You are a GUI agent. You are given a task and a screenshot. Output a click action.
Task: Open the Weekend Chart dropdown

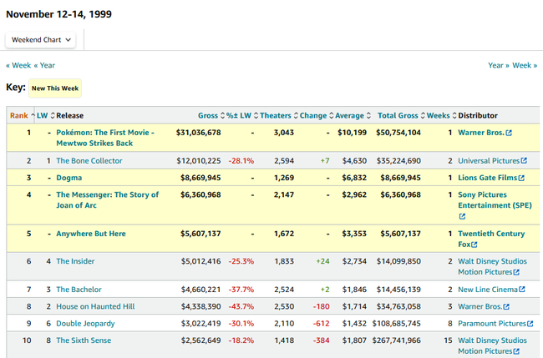click(41, 40)
